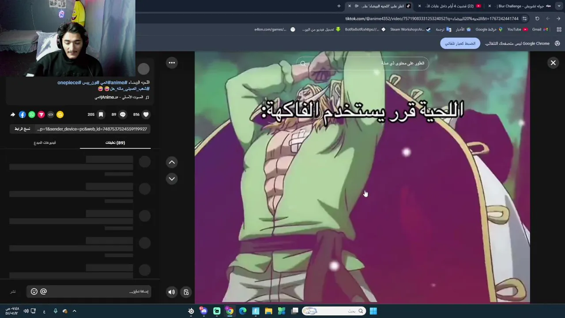Viewport: 565px width, 318px height.
Task: Repost using the yellow repost icon
Action: (x=60, y=114)
